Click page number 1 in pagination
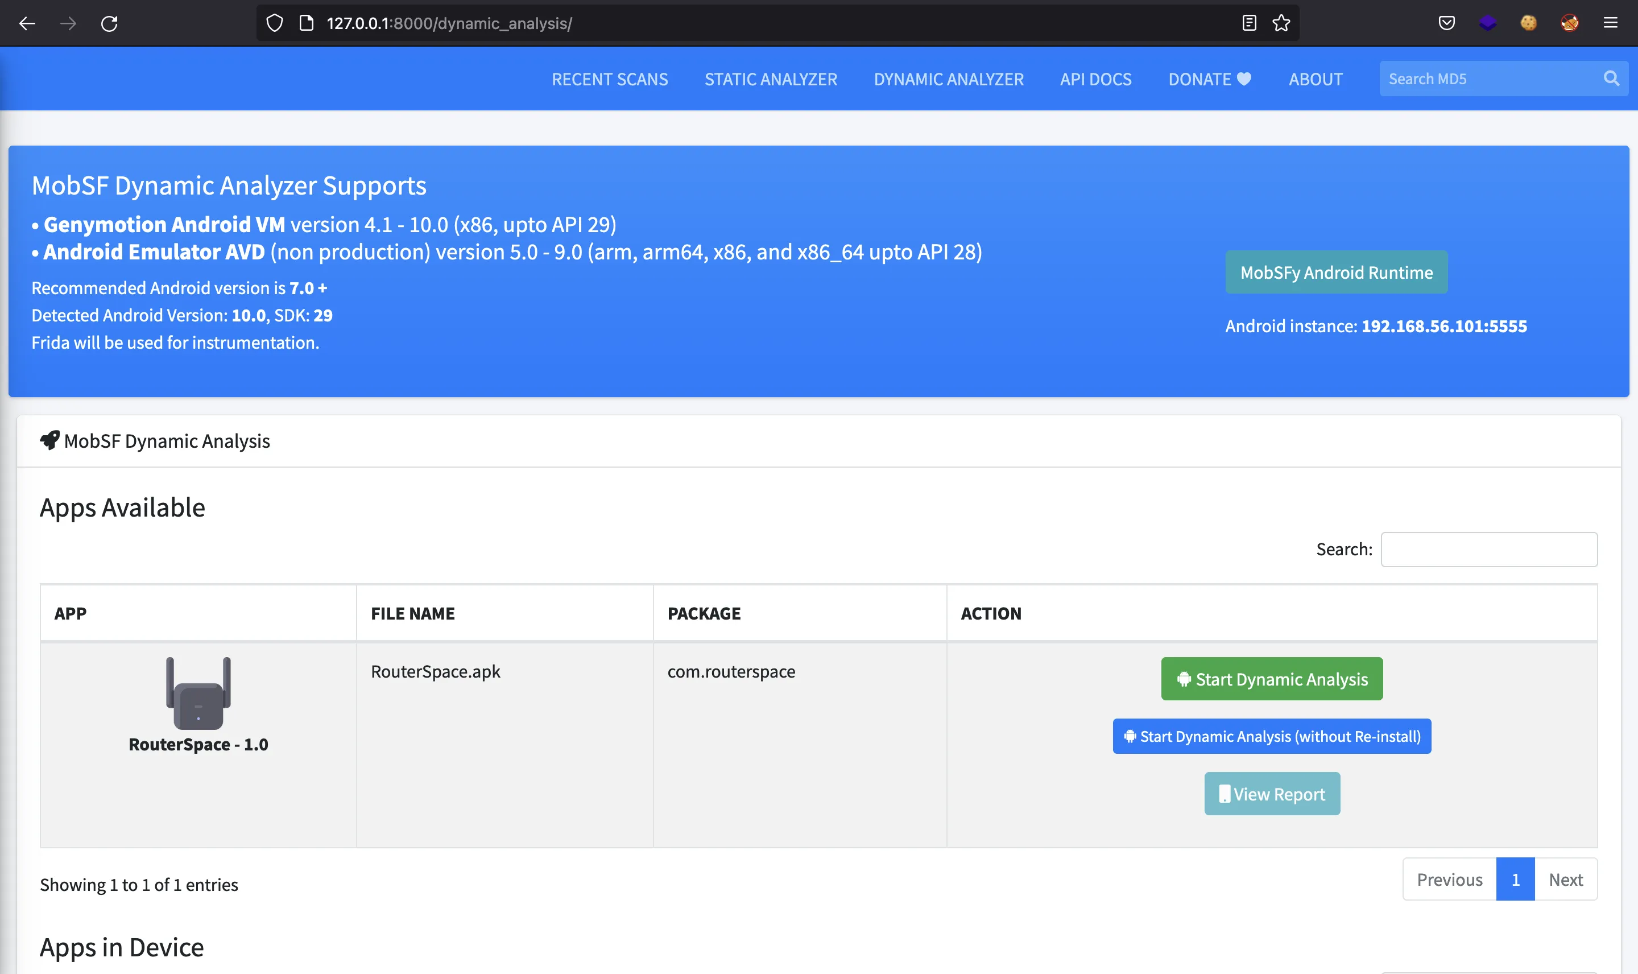The width and height of the screenshot is (1638, 974). pyautogui.click(x=1515, y=879)
